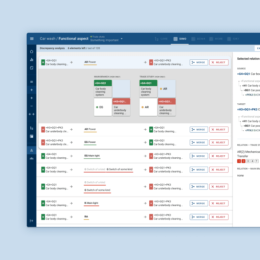Reject the EG Power relation row
Viewport: 260px width, 260px height.
(x=219, y=142)
